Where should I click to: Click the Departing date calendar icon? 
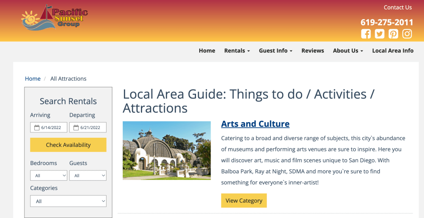[76, 128]
